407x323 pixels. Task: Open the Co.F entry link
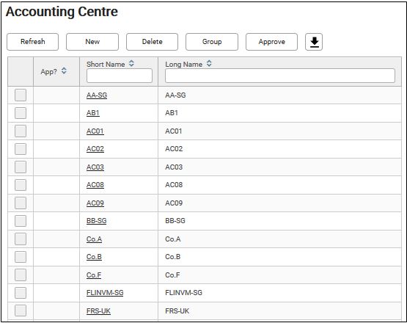(94, 275)
